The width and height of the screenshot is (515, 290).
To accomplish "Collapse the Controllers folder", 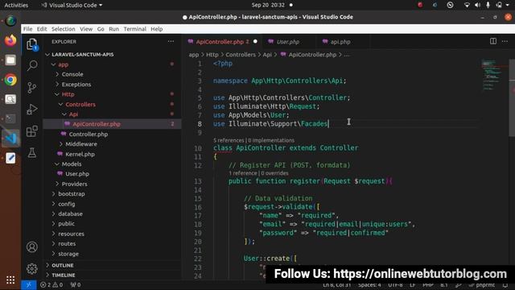I will [x=80, y=104].
